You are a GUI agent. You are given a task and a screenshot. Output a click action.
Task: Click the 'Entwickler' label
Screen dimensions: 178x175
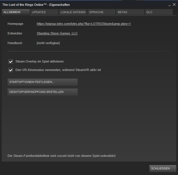15,33
